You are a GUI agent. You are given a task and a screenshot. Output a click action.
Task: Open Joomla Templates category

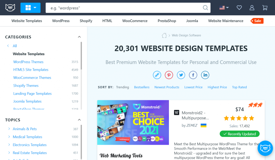27,101
